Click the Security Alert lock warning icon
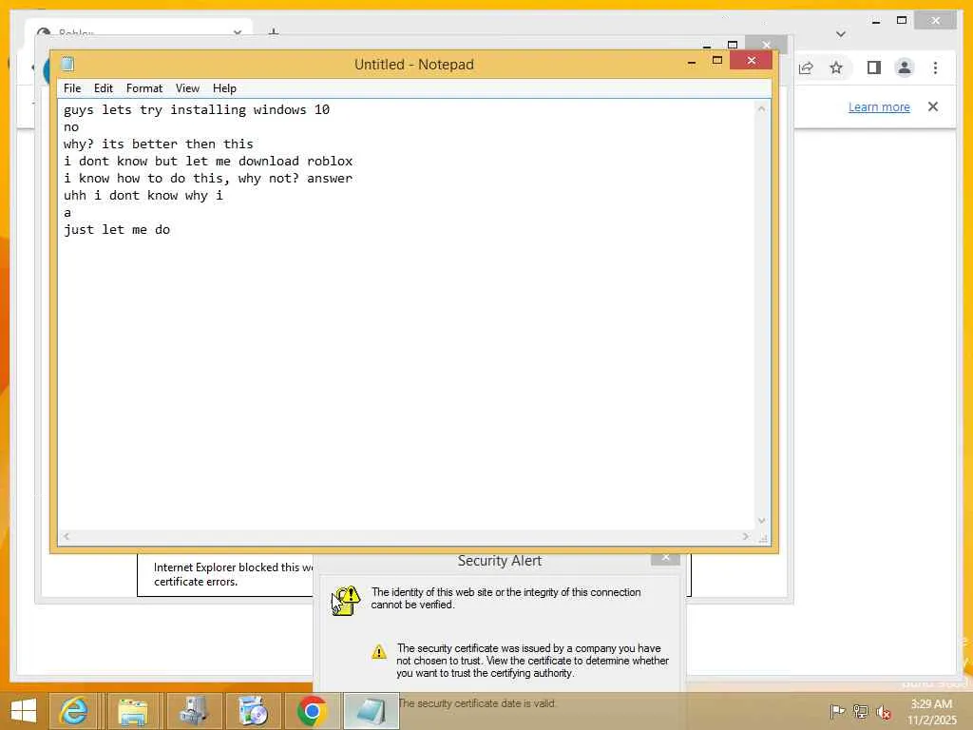 pos(346,601)
